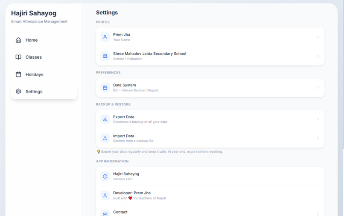Click the Import Data upload icon
The image size is (344, 216).
(105, 138)
